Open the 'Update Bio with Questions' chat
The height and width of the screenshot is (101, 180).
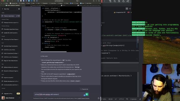pos(11,33)
